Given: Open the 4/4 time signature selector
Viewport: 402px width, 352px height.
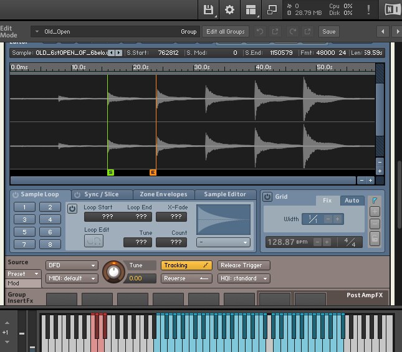Looking at the screenshot, I should 350,242.
